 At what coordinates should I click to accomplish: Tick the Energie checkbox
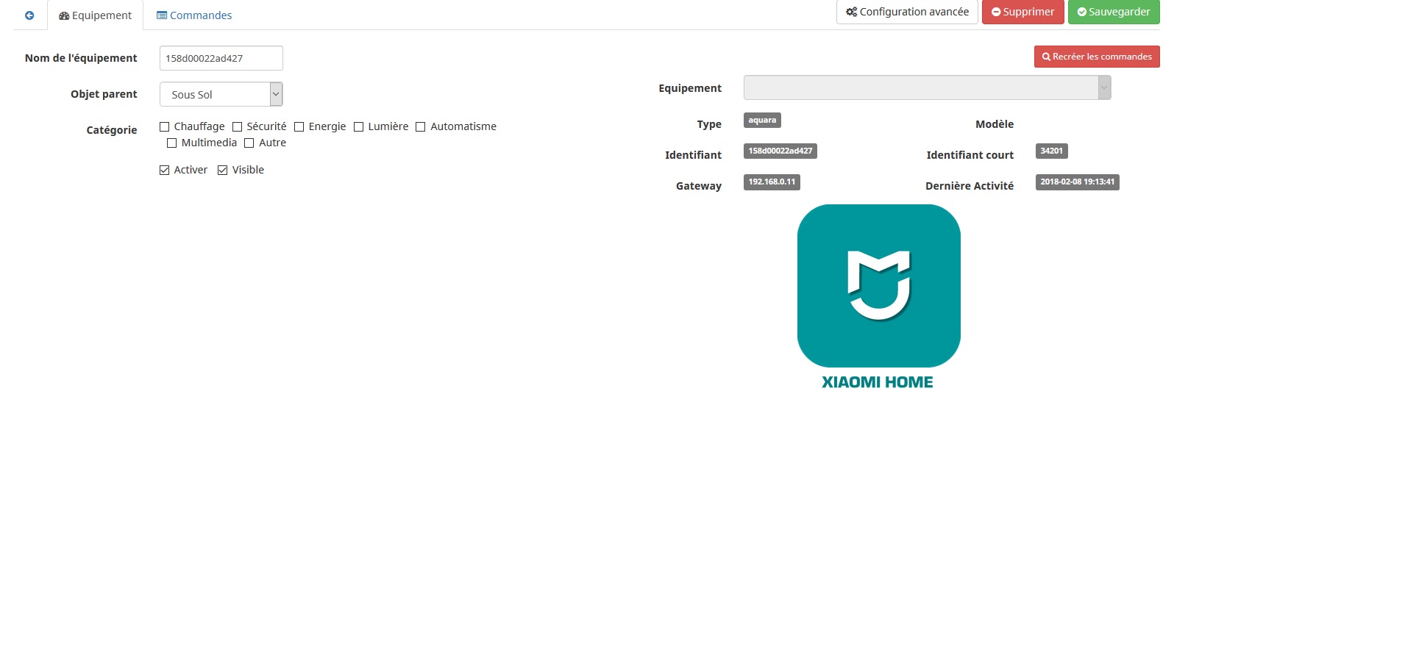click(x=299, y=127)
